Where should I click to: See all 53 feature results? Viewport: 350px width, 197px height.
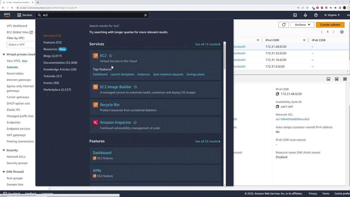point(208,141)
